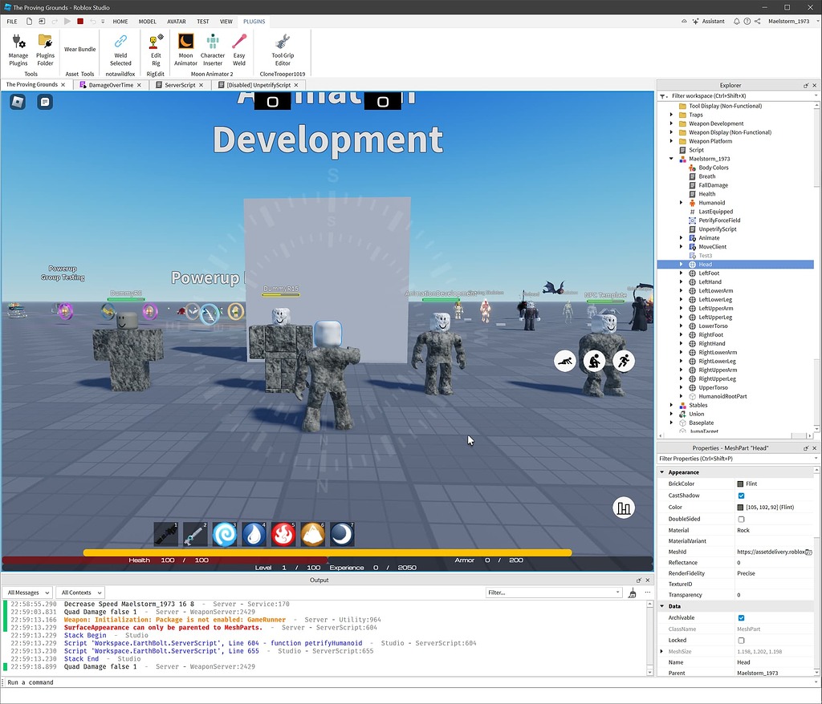This screenshot has width=822, height=704.
Task: Expand Humanoid in the Explorer tree
Action: 682,202
